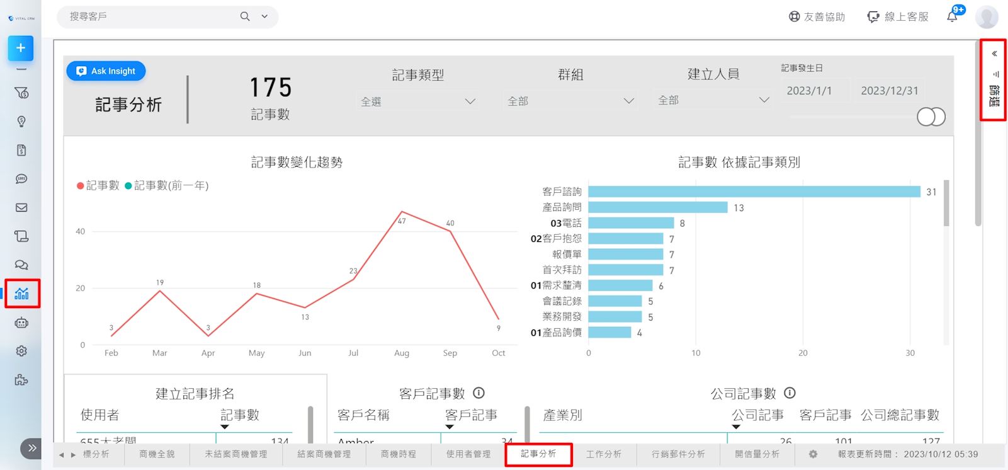Switch to the 工作分析 tab
Screen dimensions: 1008x470
tap(603, 454)
